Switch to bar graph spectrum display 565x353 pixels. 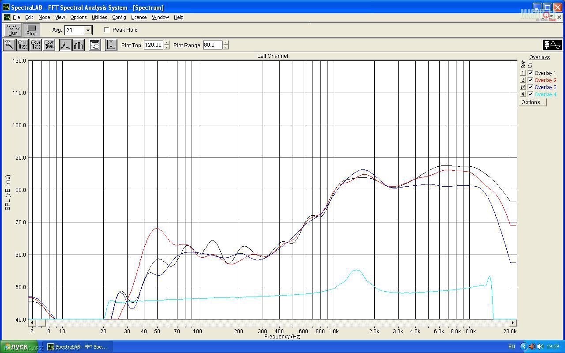(79, 45)
